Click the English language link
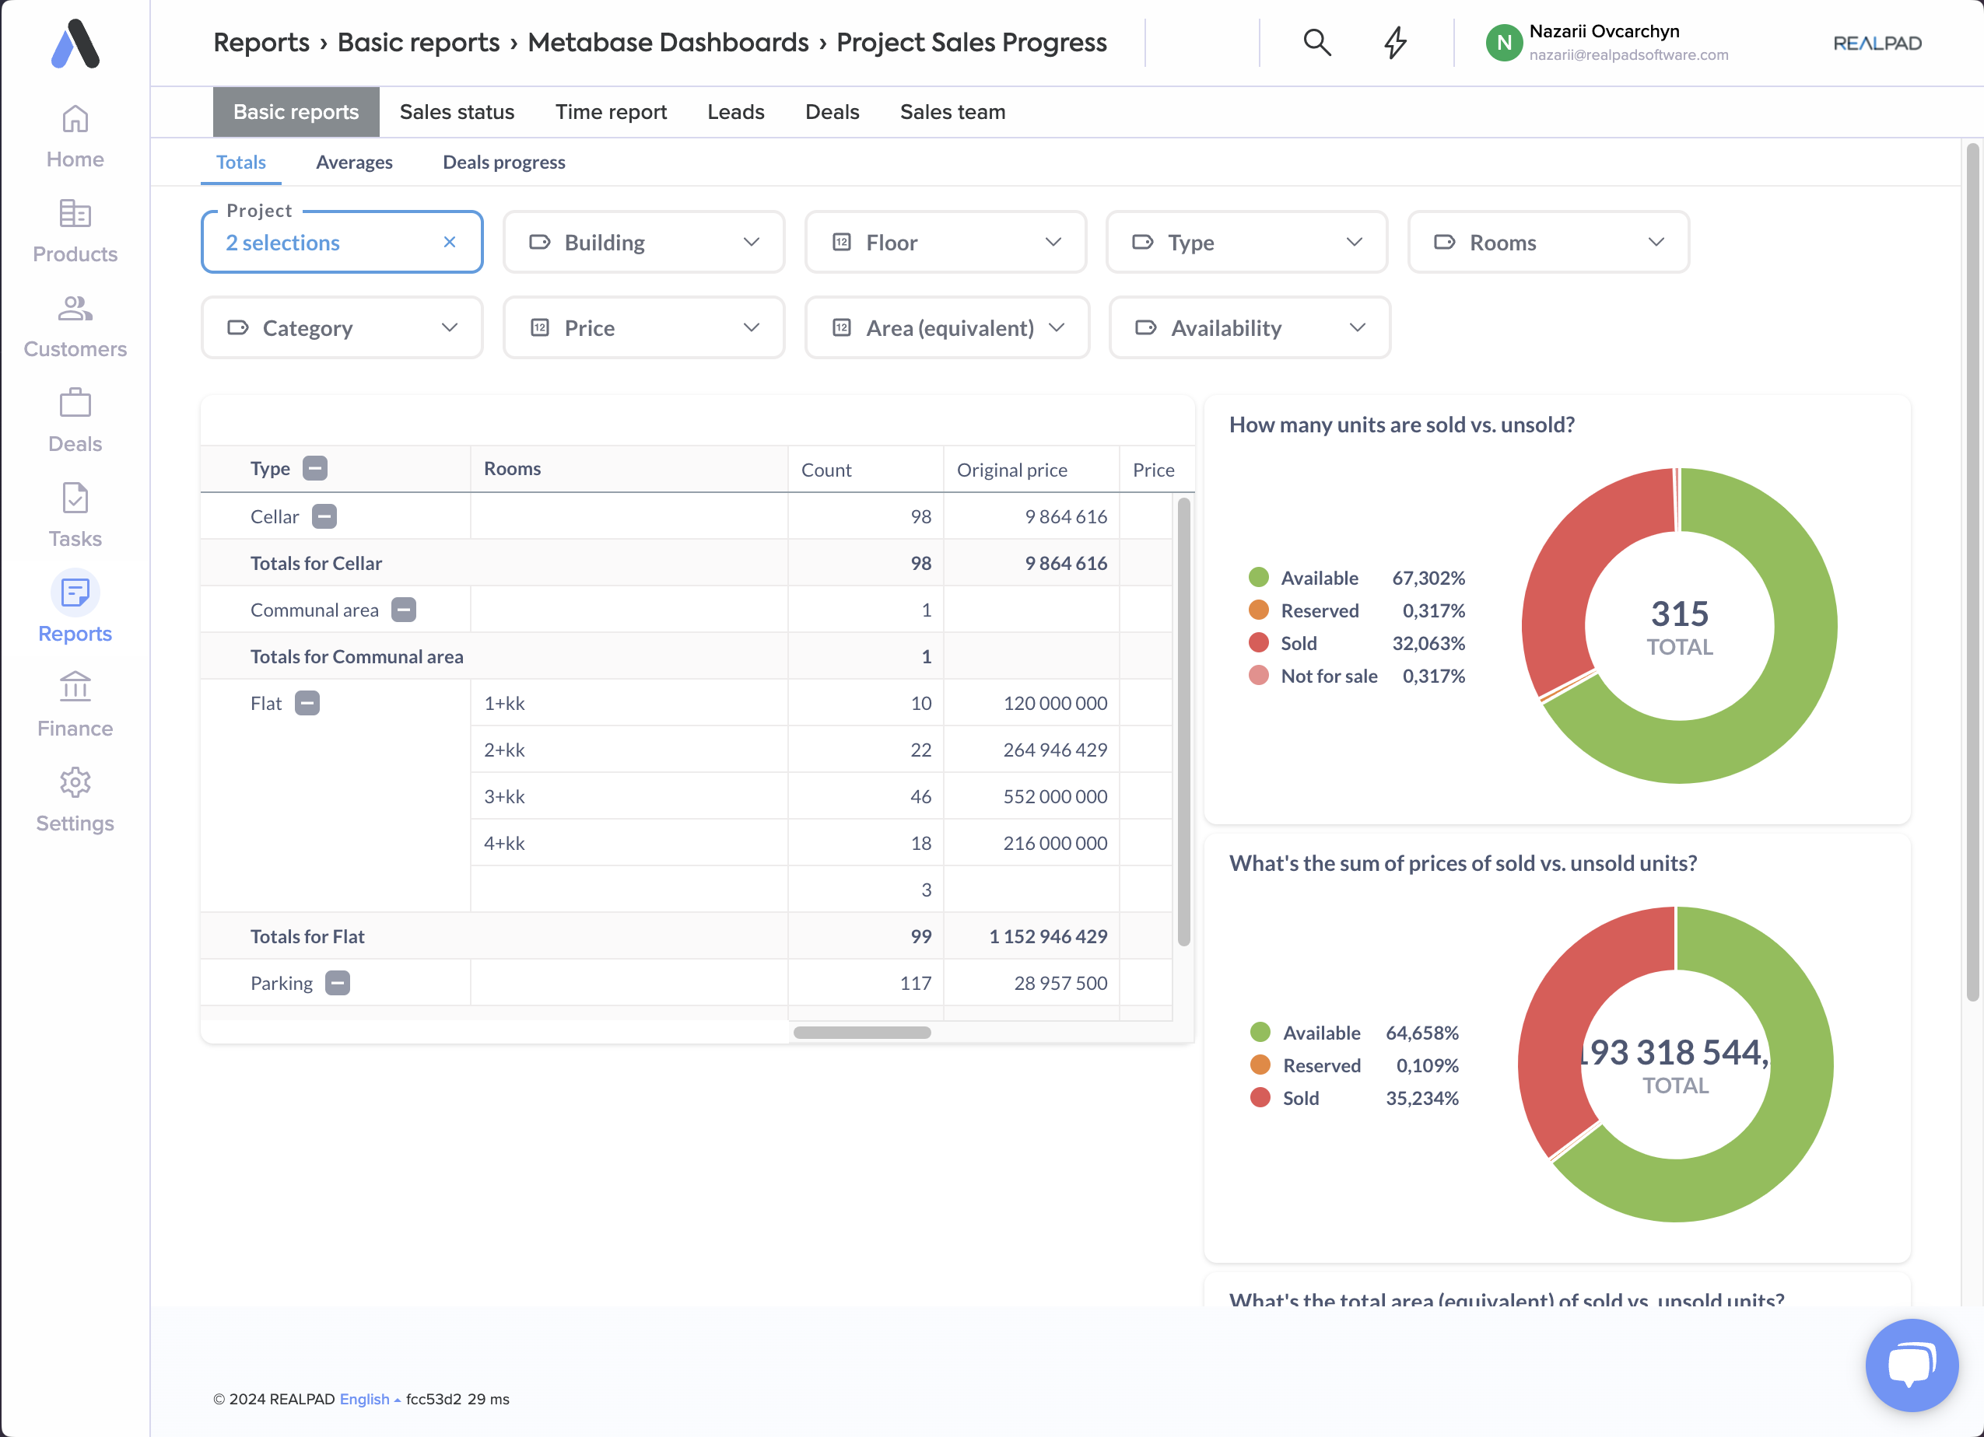 coord(365,1399)
